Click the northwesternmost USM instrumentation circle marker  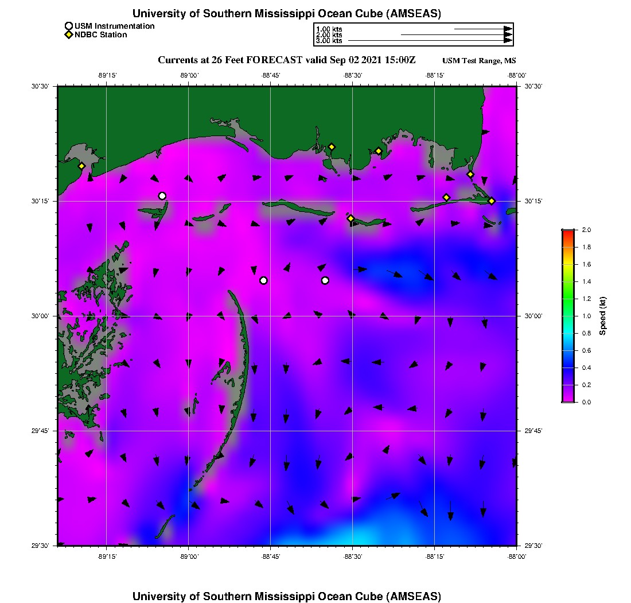162,196
